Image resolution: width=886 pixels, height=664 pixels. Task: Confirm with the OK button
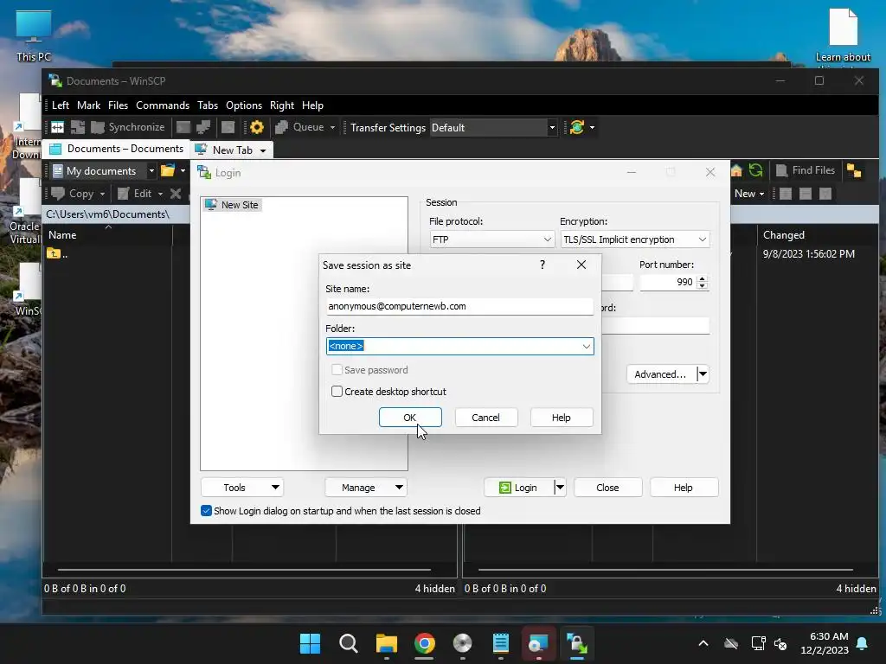pyautogui.click(x=410, y=418)
